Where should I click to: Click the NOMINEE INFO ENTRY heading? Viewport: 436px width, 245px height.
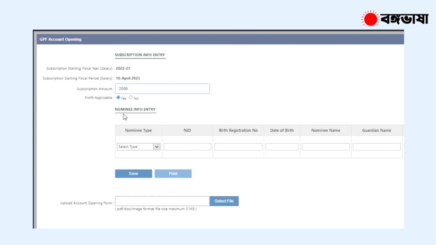tap(135, 109)
